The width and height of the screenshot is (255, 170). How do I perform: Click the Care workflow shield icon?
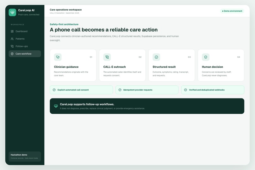(12, 54)
